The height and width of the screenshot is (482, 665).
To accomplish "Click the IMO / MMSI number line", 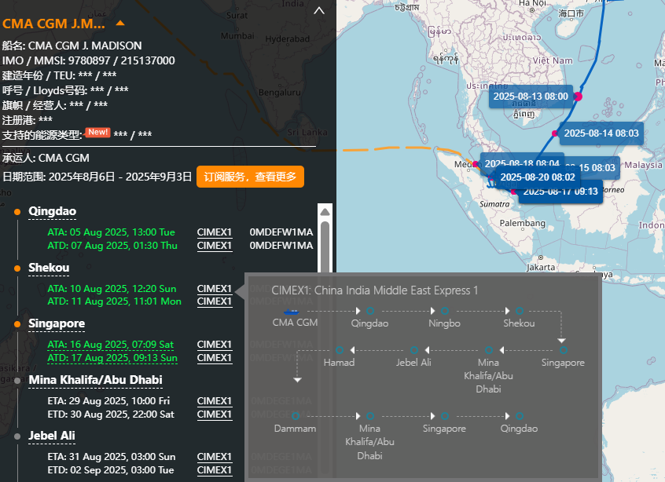I will (x=88, y=60).
